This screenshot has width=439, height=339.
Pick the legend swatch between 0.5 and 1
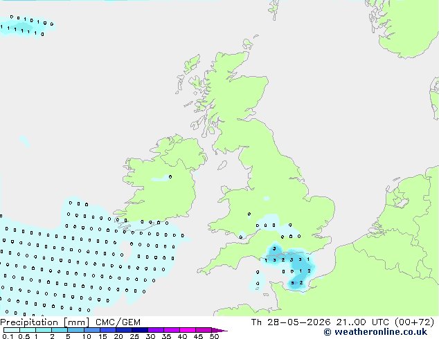[28, 330]
